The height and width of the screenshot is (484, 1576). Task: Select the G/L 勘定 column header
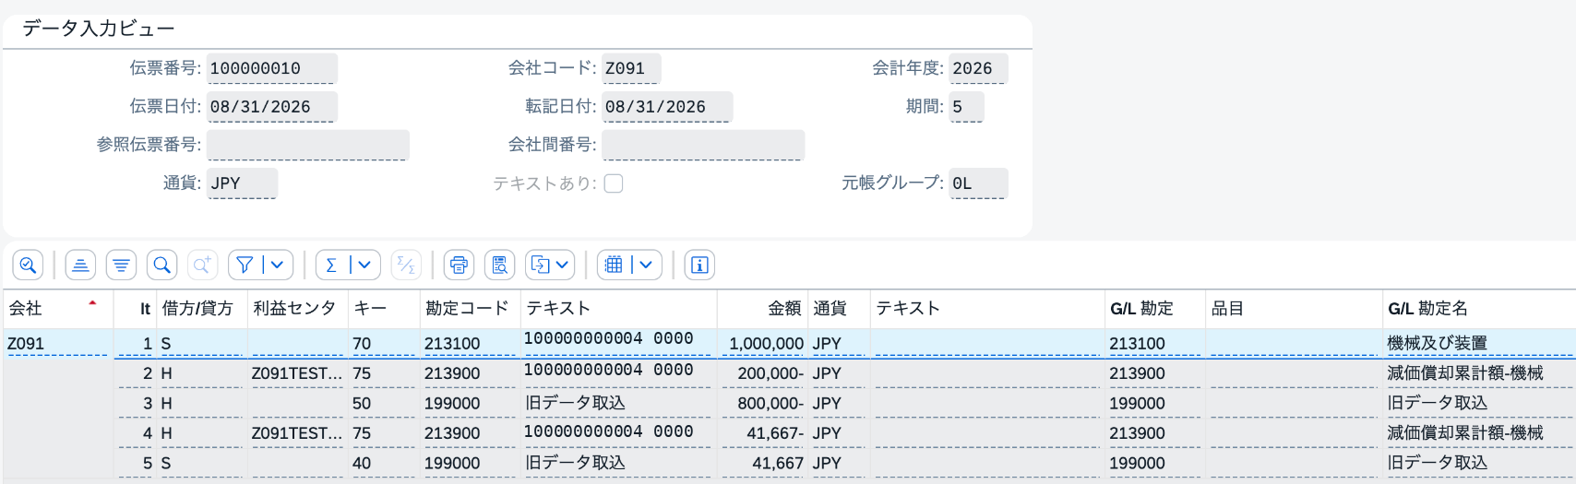[x=1155, y=309]
